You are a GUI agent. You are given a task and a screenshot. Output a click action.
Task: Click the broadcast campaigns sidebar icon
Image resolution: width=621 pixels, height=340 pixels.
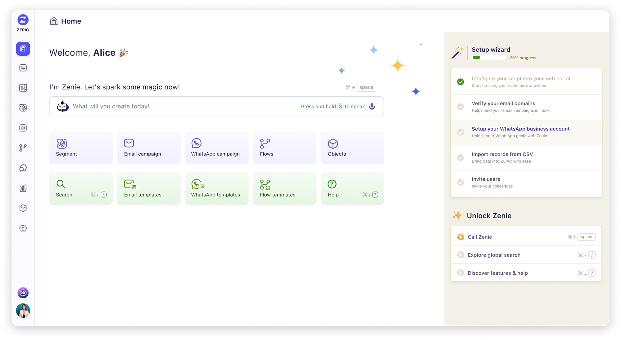(x=22, y=128)
